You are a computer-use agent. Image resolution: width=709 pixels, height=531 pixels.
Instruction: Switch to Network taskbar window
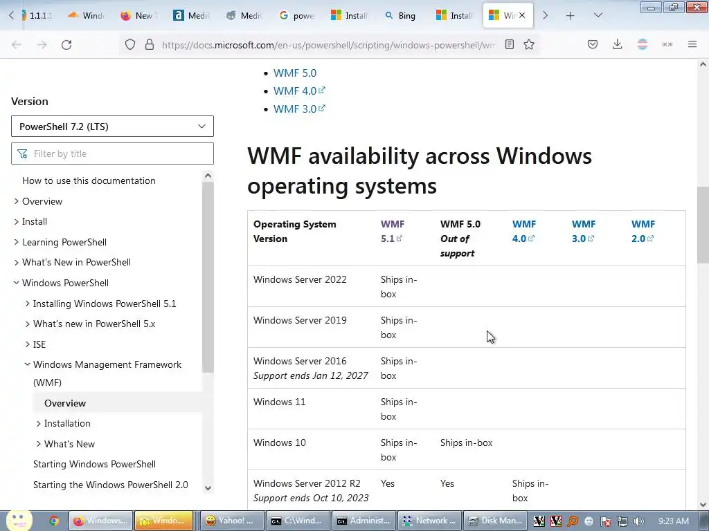pyautogui.click(x=430, y=521)
